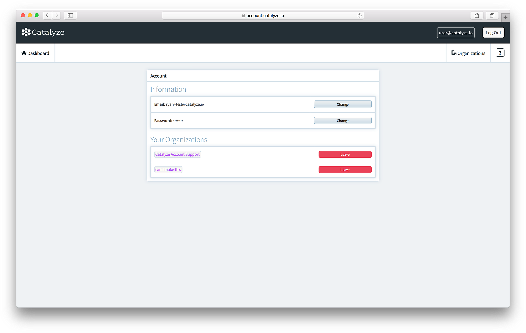526x333 pixels.
Task: Click the Information heading
Action: 168,89
